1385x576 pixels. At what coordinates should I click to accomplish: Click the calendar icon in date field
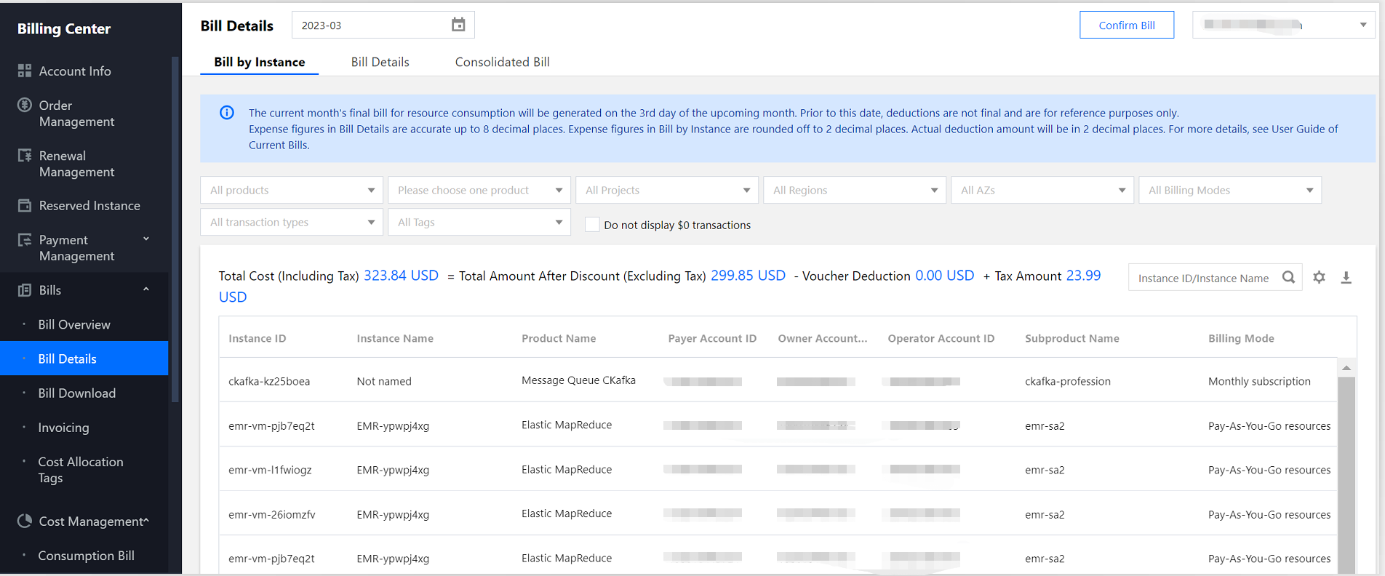458,25
